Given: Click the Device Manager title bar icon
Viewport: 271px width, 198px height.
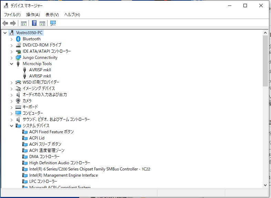Looking at the screenshot, I should 6,6.
